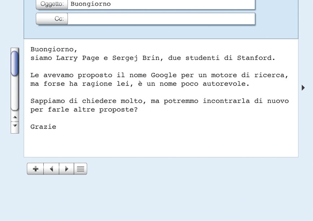The height and width of the screenshot is (221, 313).
Task: Go back with the left triangle toolbar button
Action: click(51, 169)
